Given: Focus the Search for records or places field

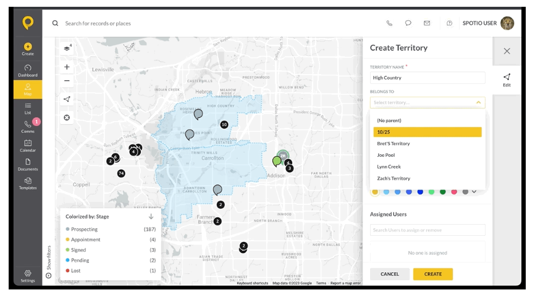Looking at the screenshot, I should (98, 23).
